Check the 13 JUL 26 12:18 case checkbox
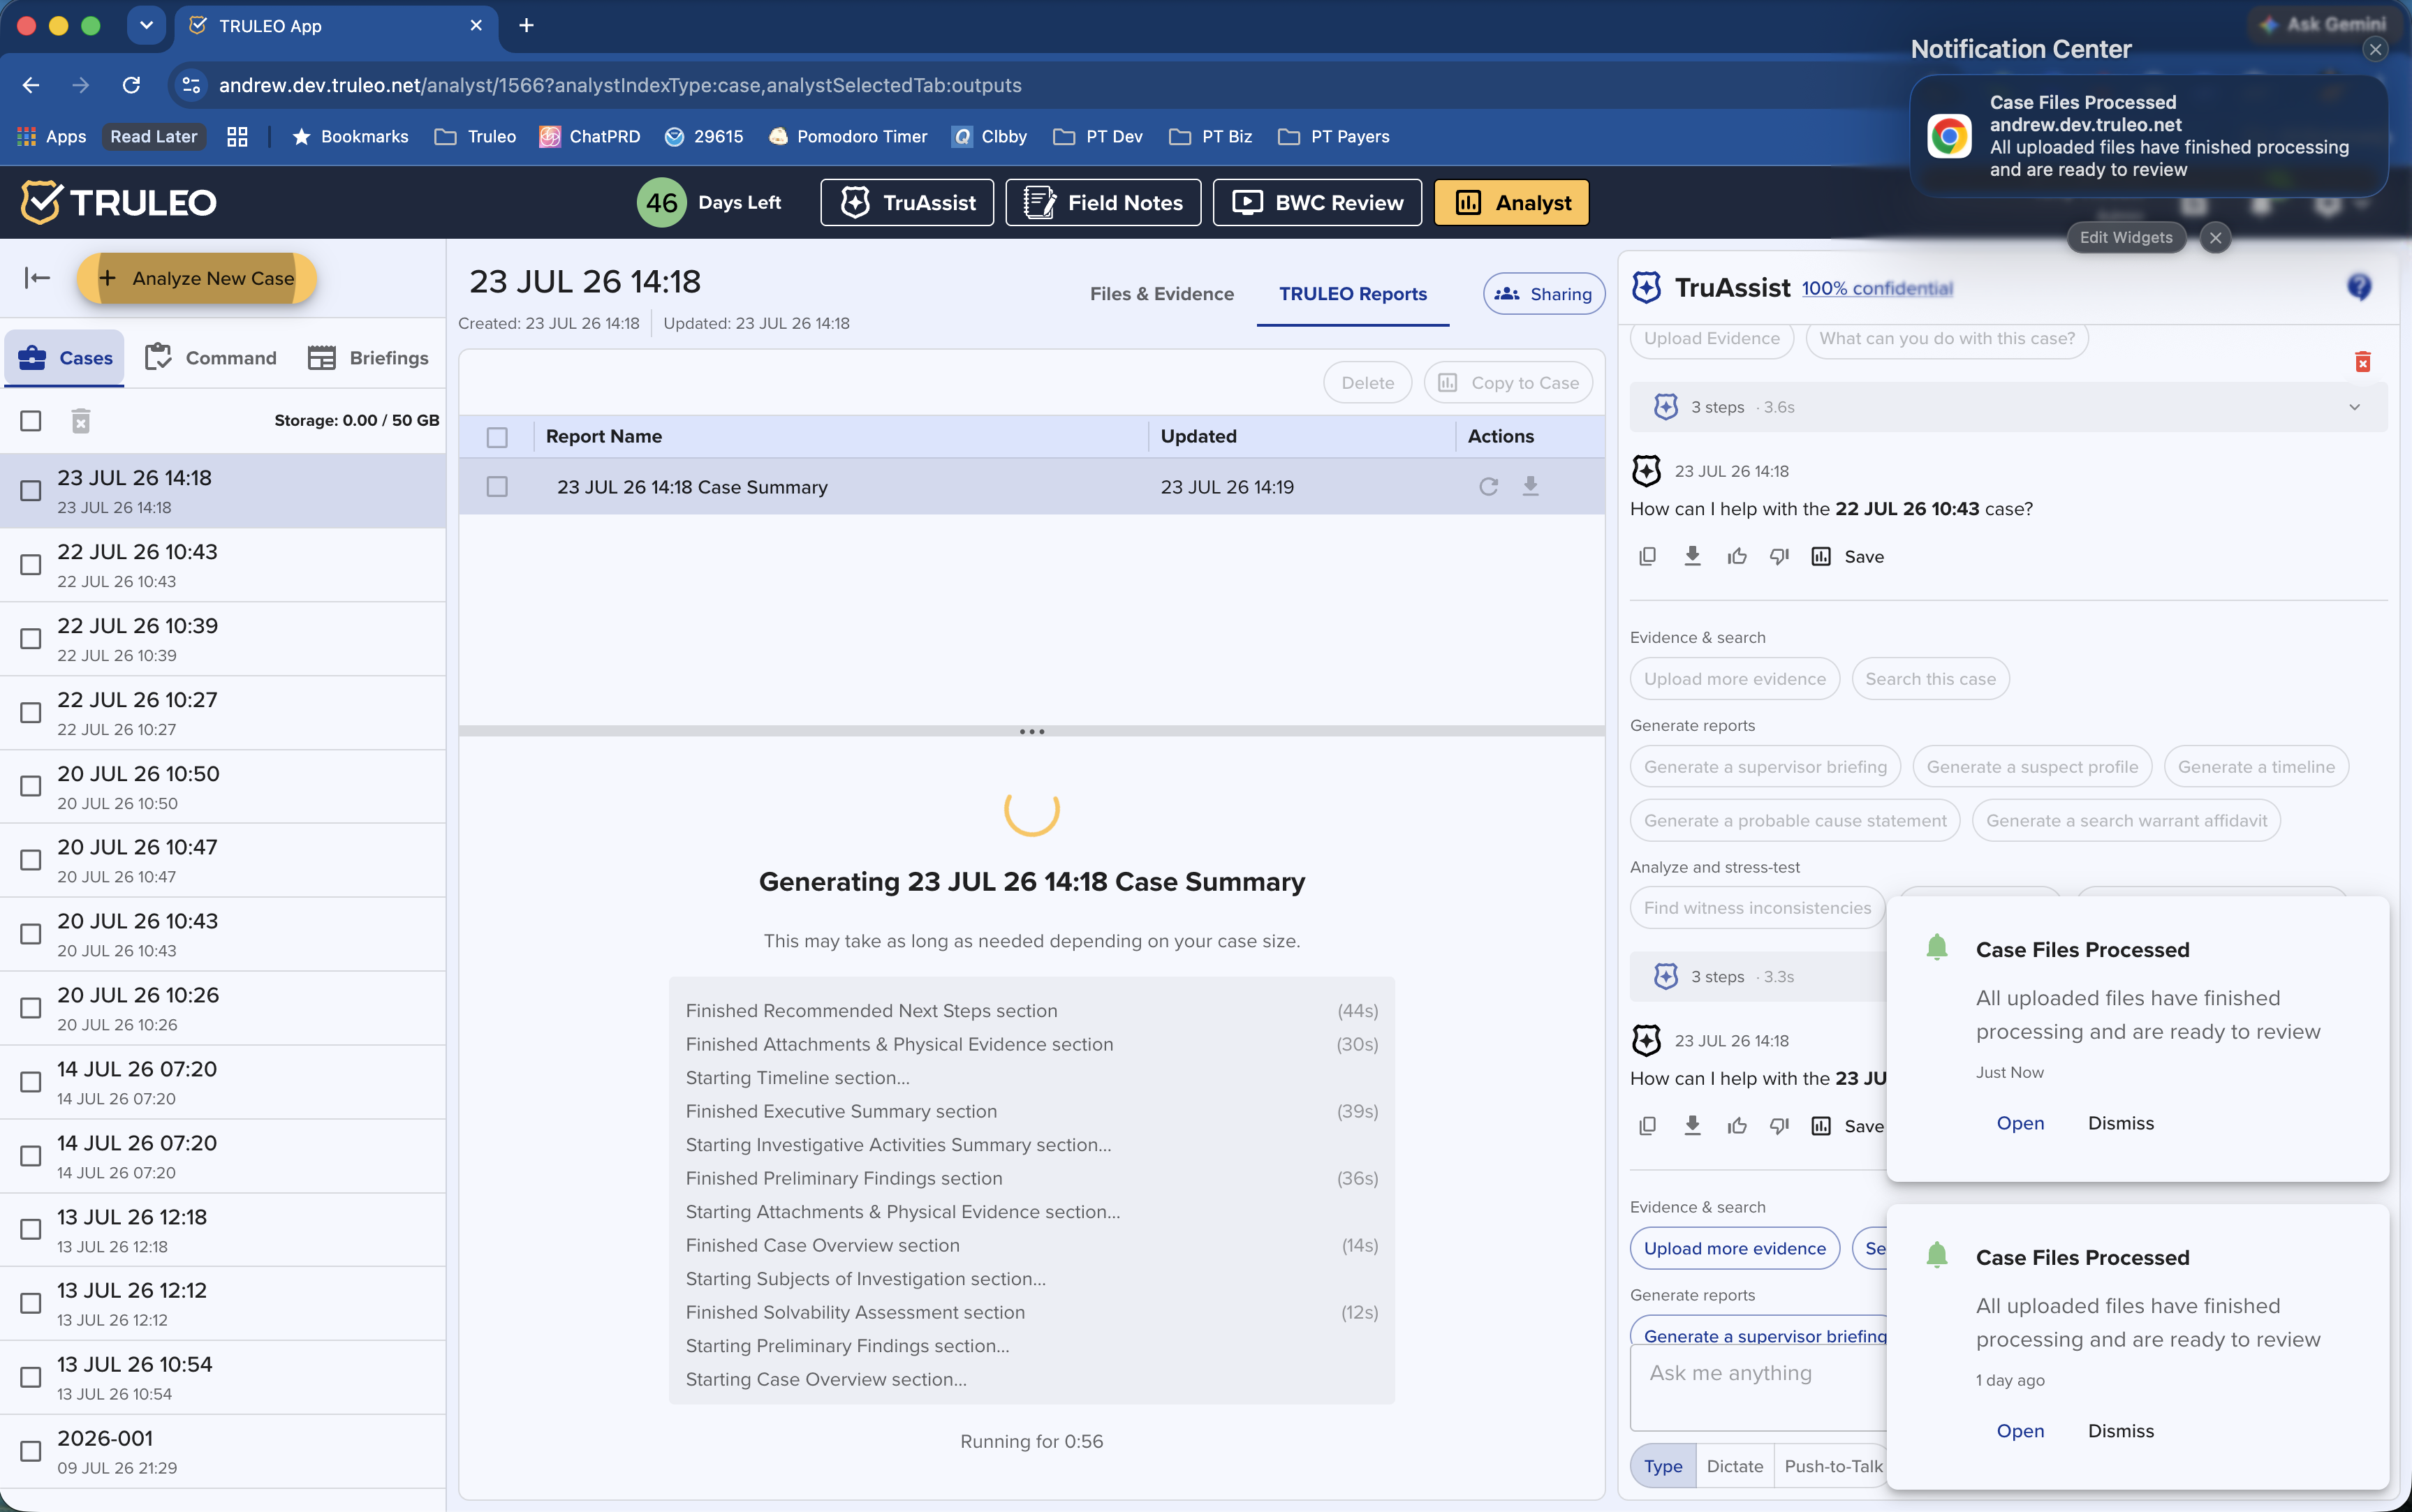 pyautogui.click(x=31, y=1230)
